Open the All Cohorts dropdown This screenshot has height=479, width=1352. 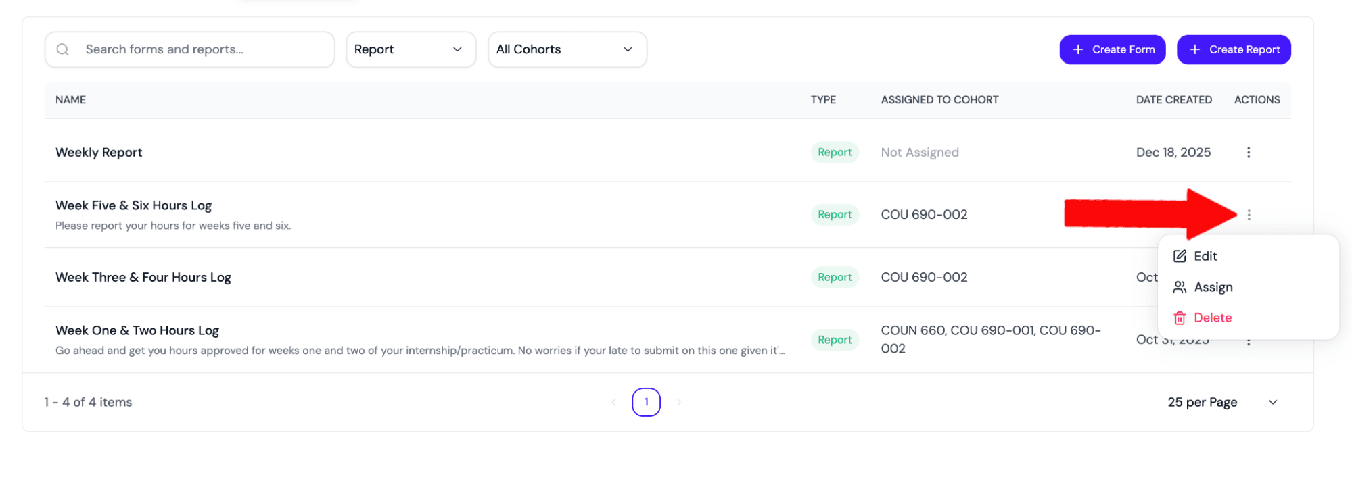click(x=567, y=49)
